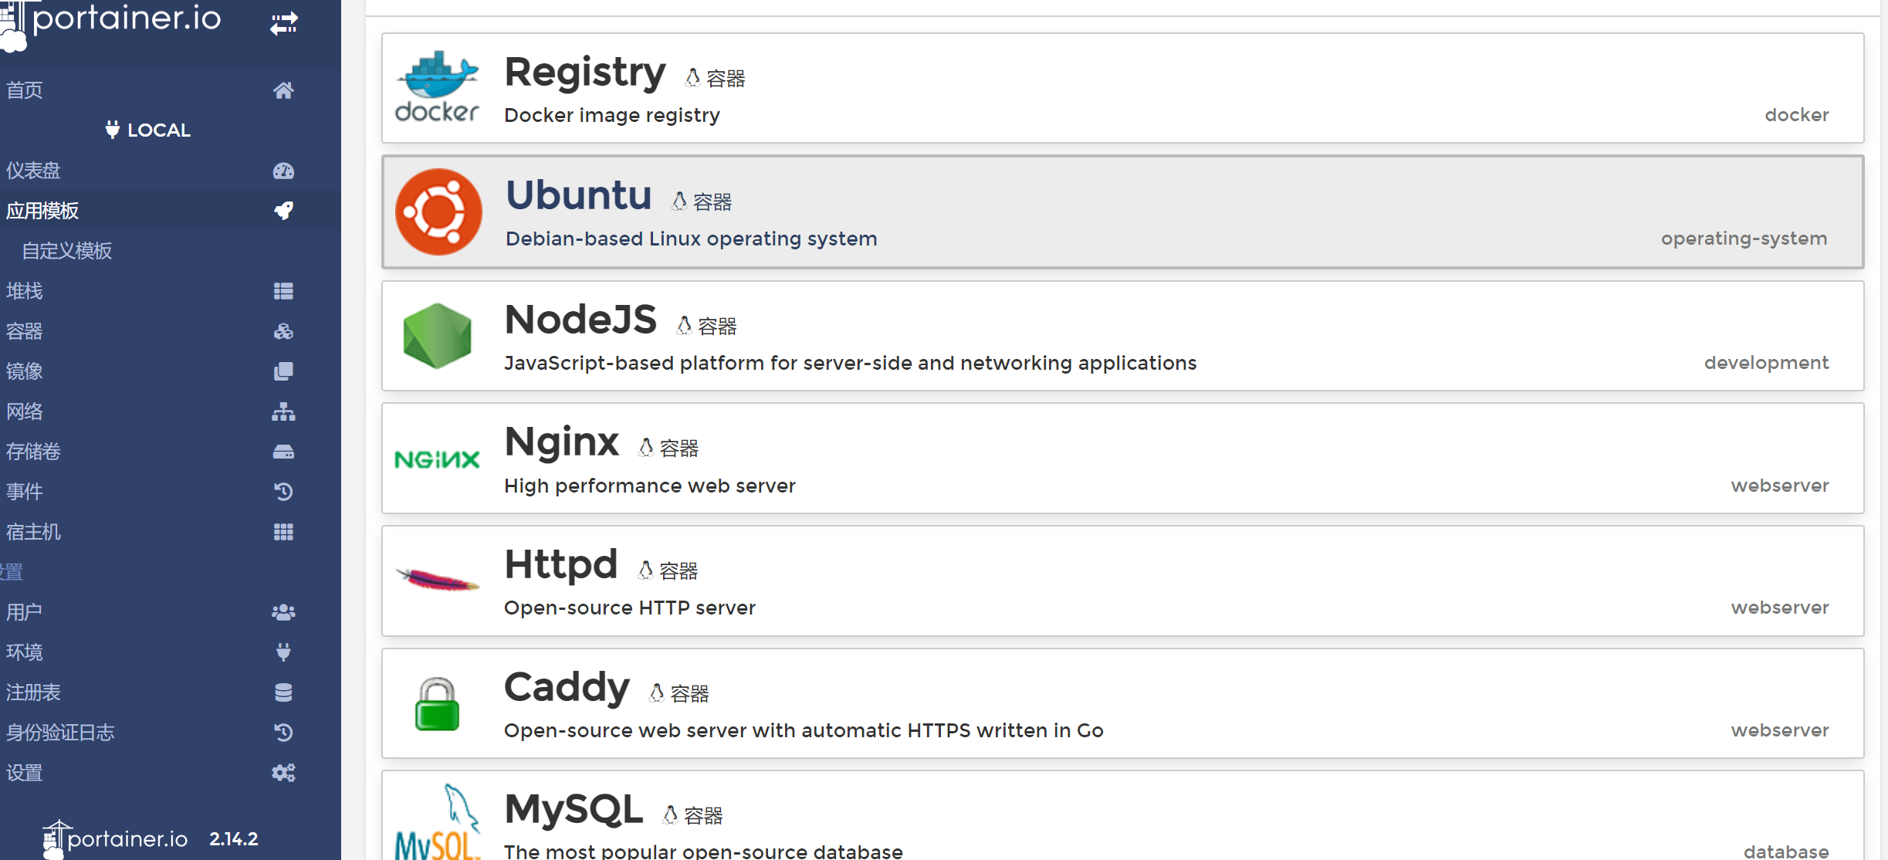This screenshot has width=1888, height=860.
Task: Click the 'docker' category tag
Action: (1797, 115)
